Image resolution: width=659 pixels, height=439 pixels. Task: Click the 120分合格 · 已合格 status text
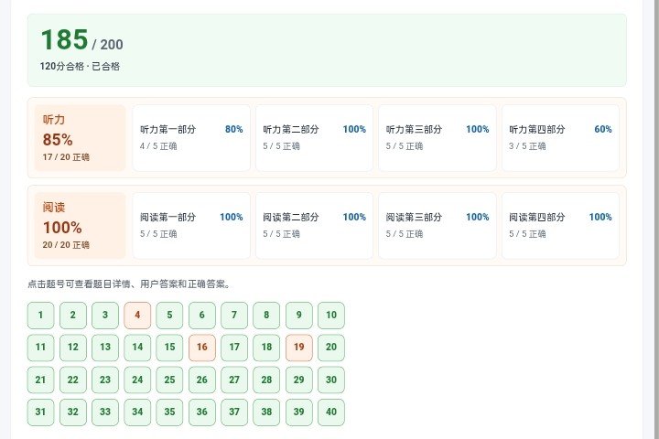tap(80, 66)
